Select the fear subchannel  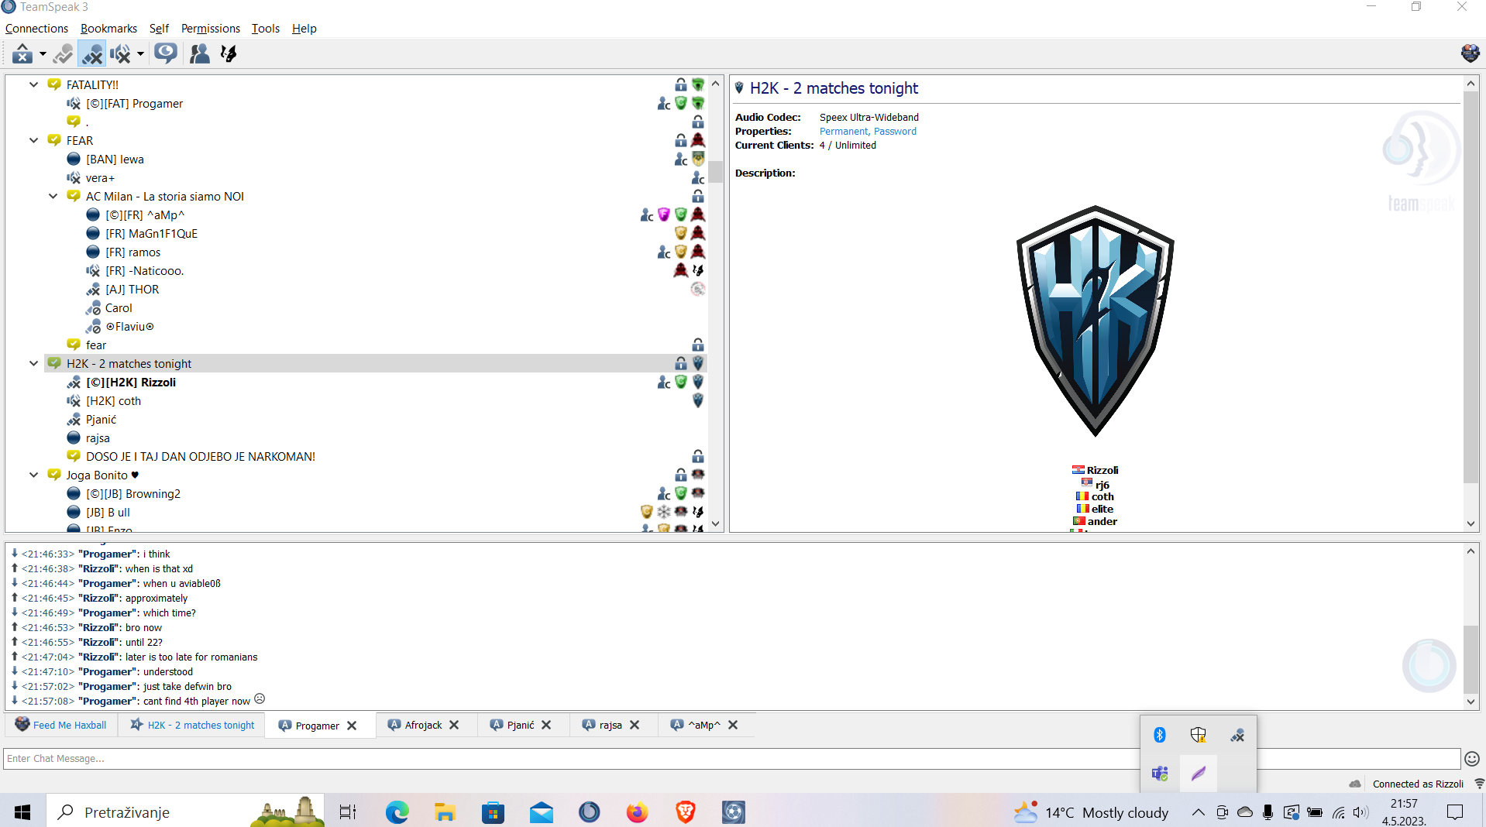pyautogui.click(x=96, y=345)
